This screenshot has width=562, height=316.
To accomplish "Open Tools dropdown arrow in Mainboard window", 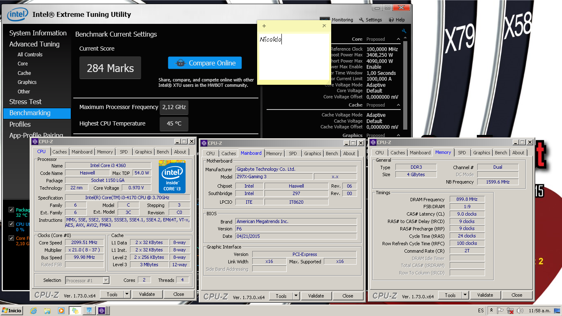I will [296, 296].
